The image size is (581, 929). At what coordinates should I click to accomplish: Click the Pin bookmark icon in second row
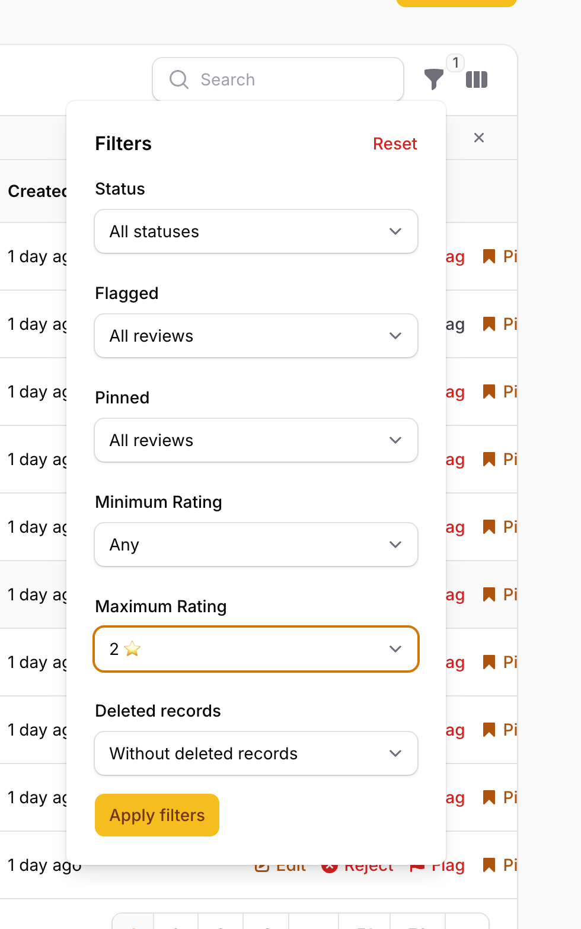[x=489, y=324]
